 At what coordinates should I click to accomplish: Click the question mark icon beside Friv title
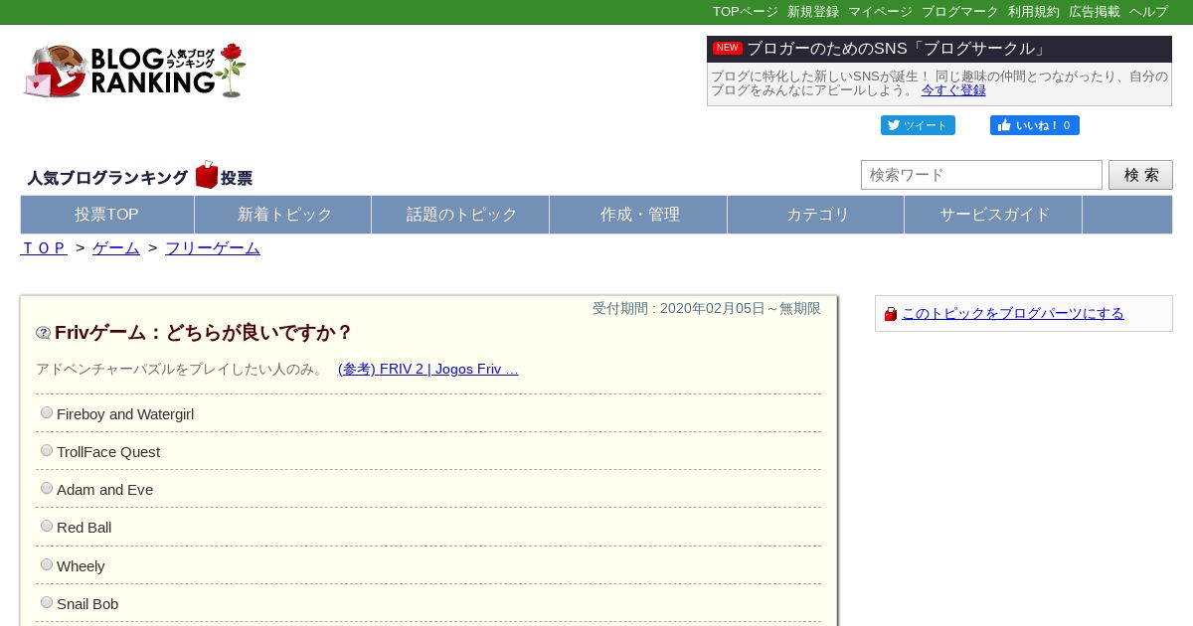pos(44,333)
